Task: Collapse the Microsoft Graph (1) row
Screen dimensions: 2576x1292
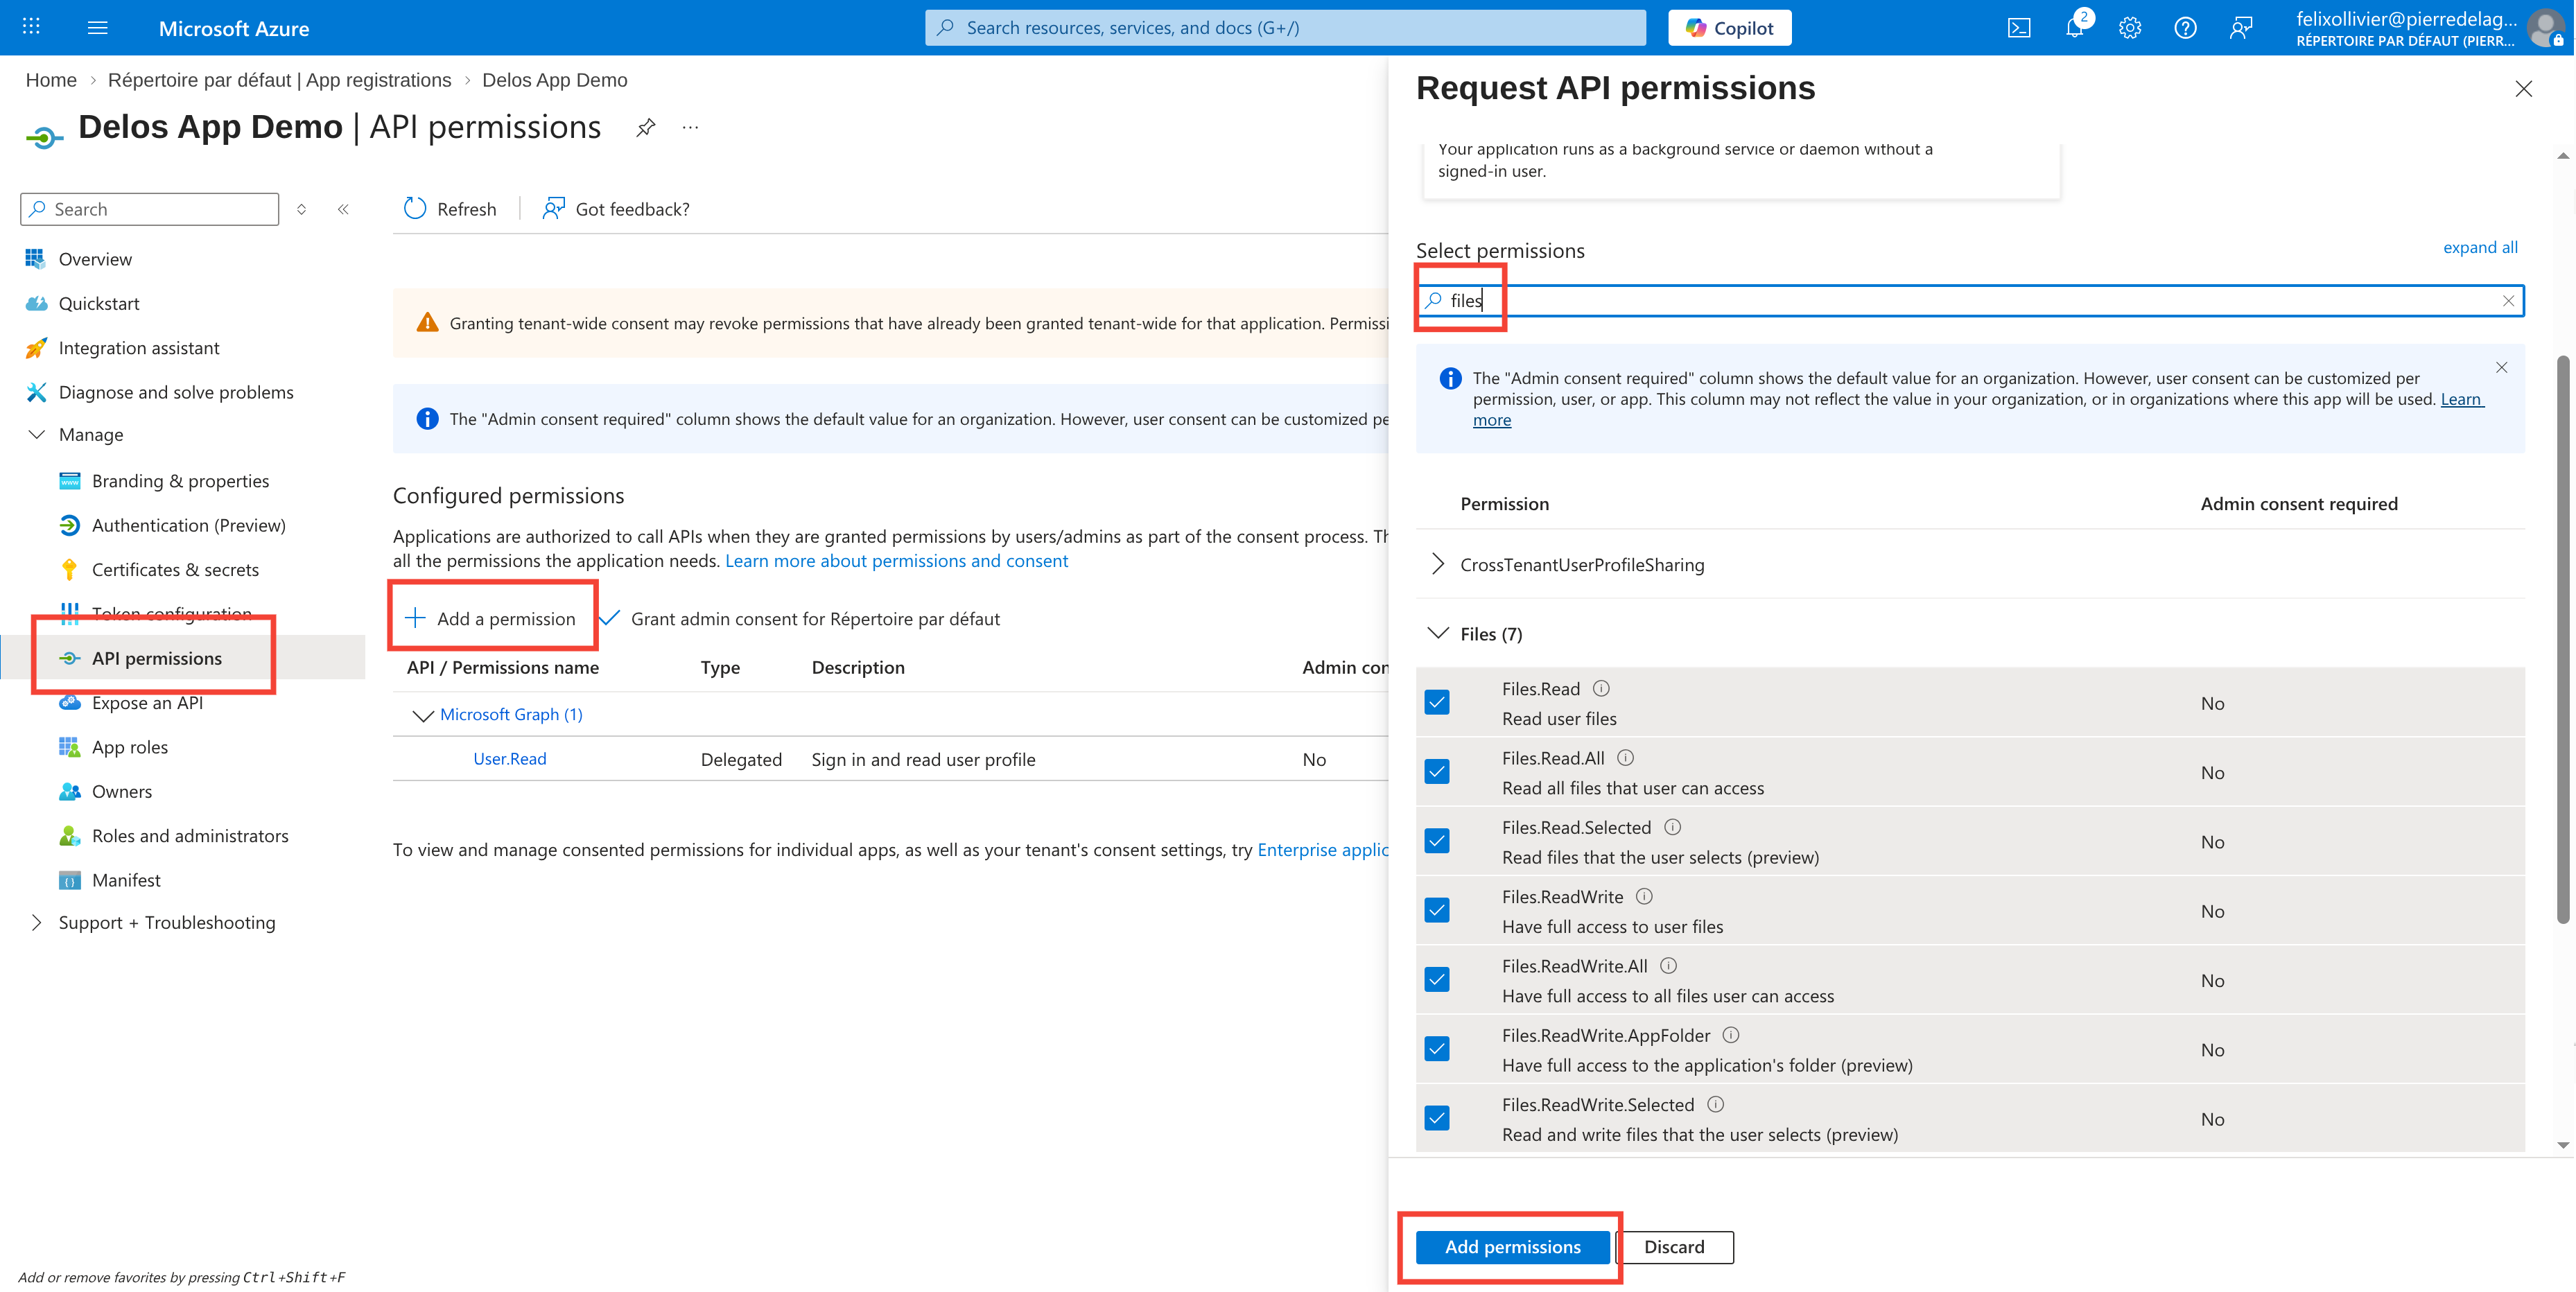Action: tap(423, 715)
